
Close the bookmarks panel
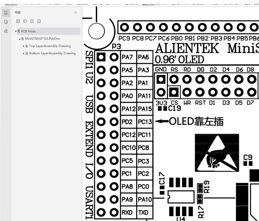(x=76, y=13)
